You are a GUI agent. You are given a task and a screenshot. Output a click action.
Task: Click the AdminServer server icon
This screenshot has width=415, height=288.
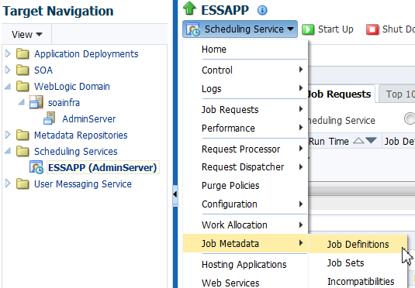(50, 118)
